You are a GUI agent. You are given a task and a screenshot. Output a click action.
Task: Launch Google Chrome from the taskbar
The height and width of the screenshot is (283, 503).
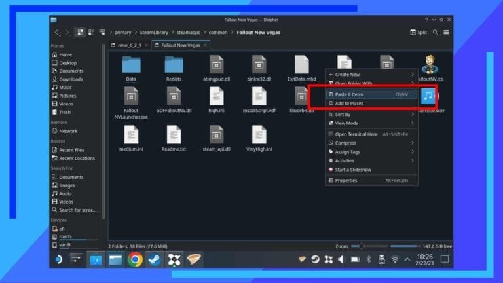coord(135,259)
